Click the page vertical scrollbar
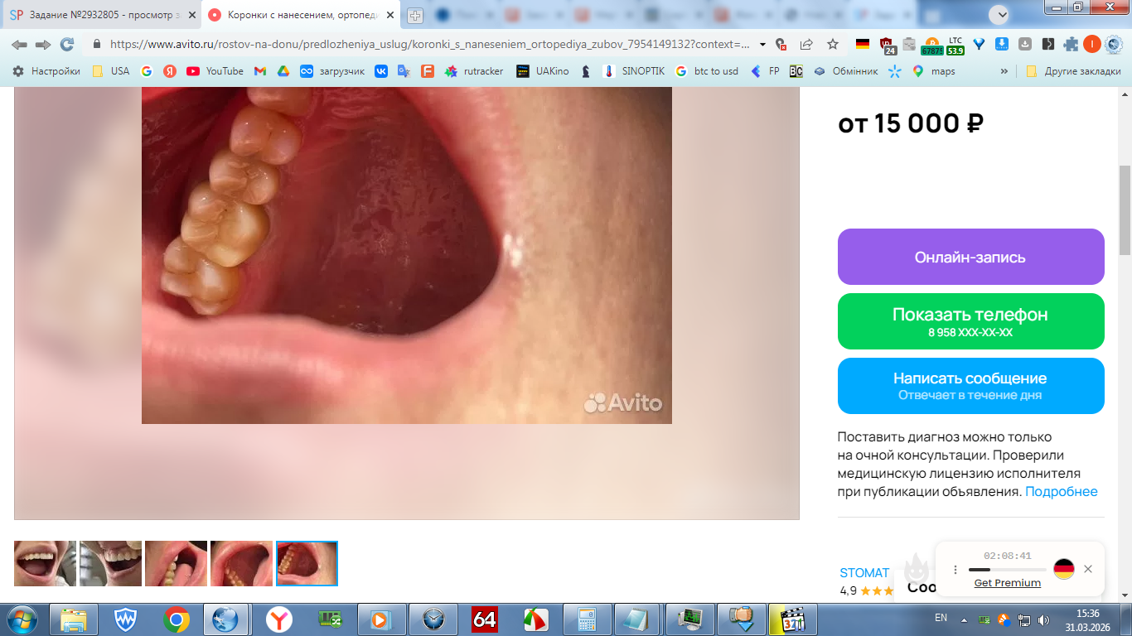Viewport: 1132px width, 636px height. point(1125,211)
